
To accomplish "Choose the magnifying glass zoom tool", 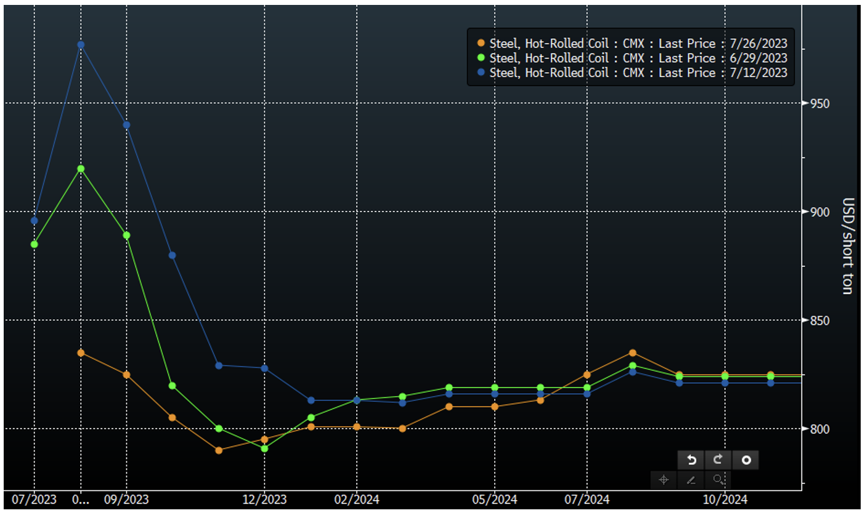I will pos(718,480).
